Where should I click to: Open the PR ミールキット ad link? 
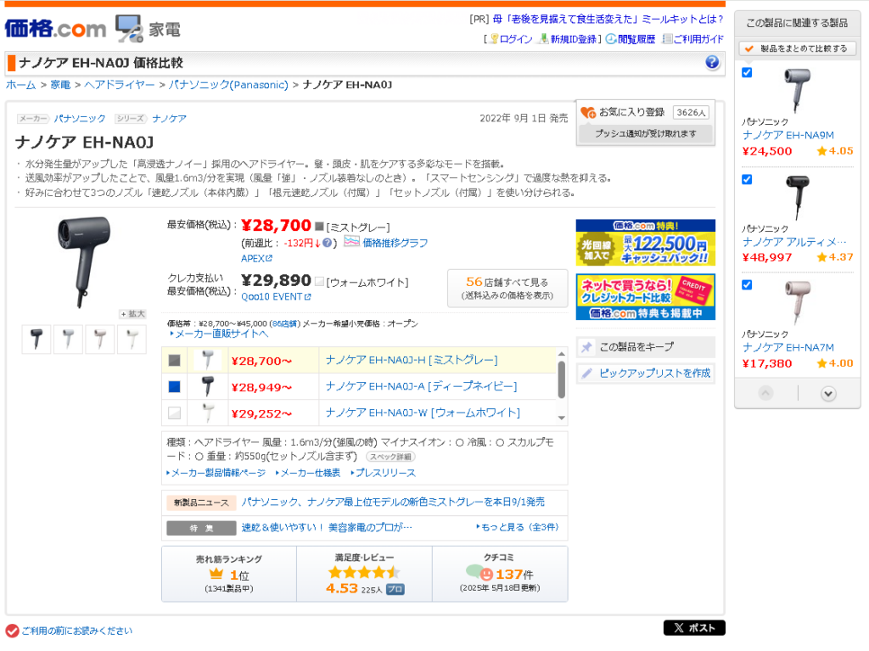coord(608,20)
